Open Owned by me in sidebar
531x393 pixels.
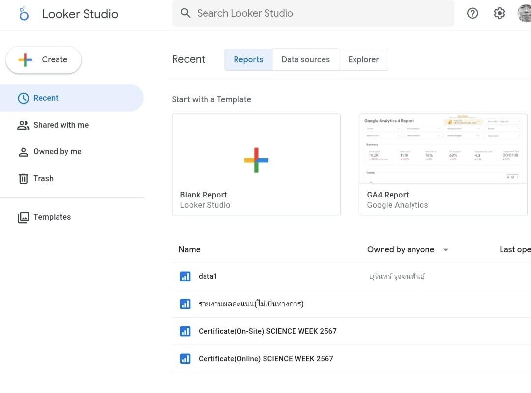pyautogui.click(x=57, y=152)
